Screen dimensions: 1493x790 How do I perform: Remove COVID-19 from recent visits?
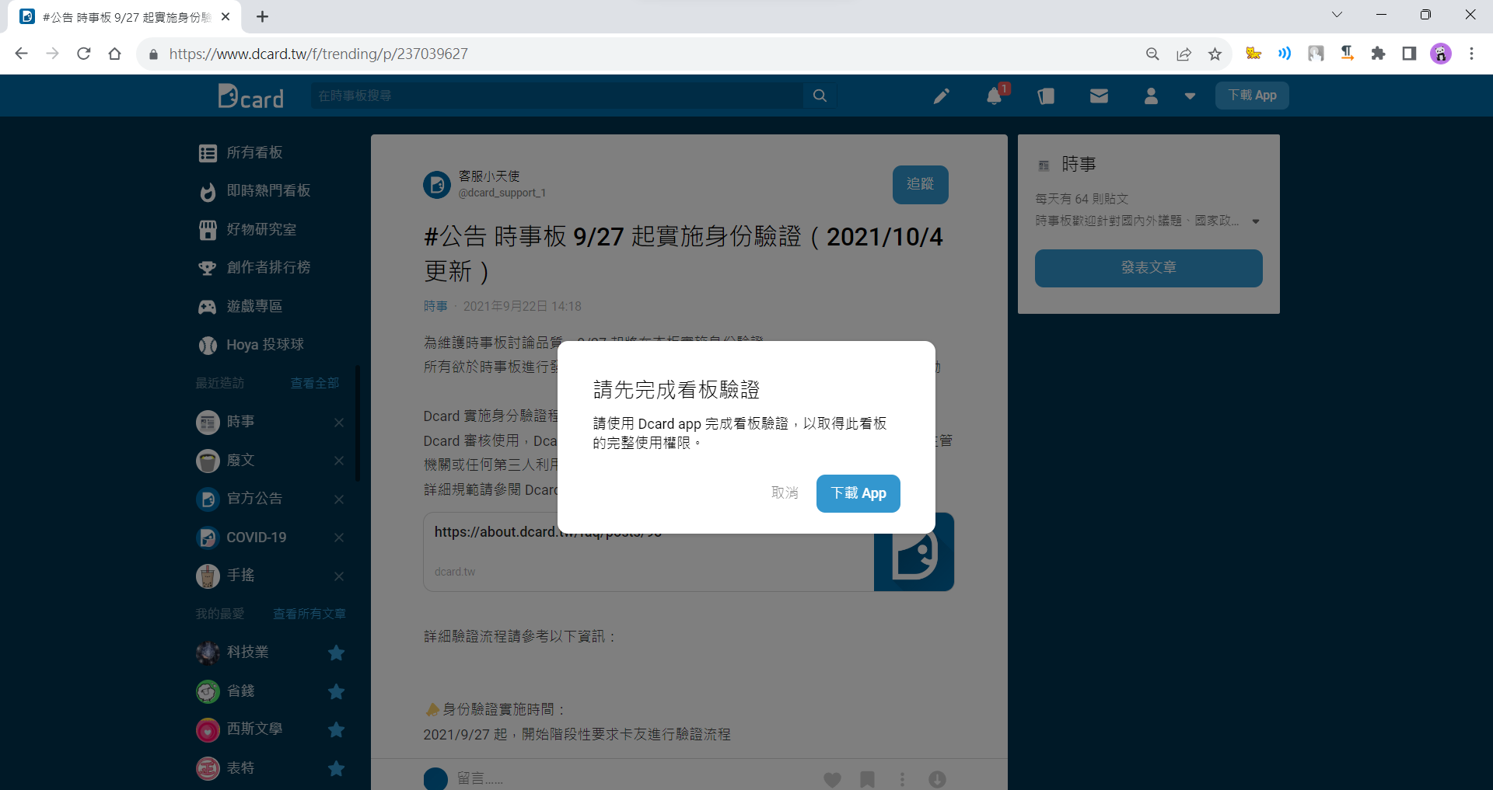(x=339, y=538)
